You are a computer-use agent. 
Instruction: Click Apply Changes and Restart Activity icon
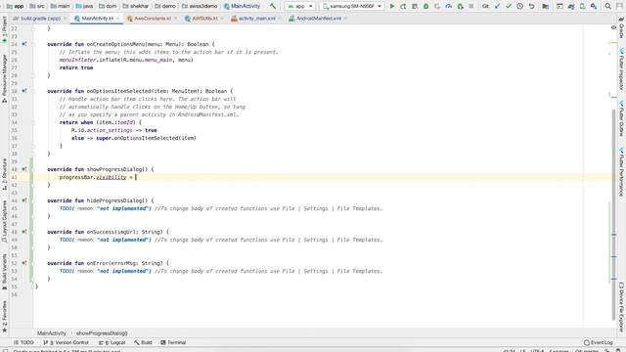(403, 6)
